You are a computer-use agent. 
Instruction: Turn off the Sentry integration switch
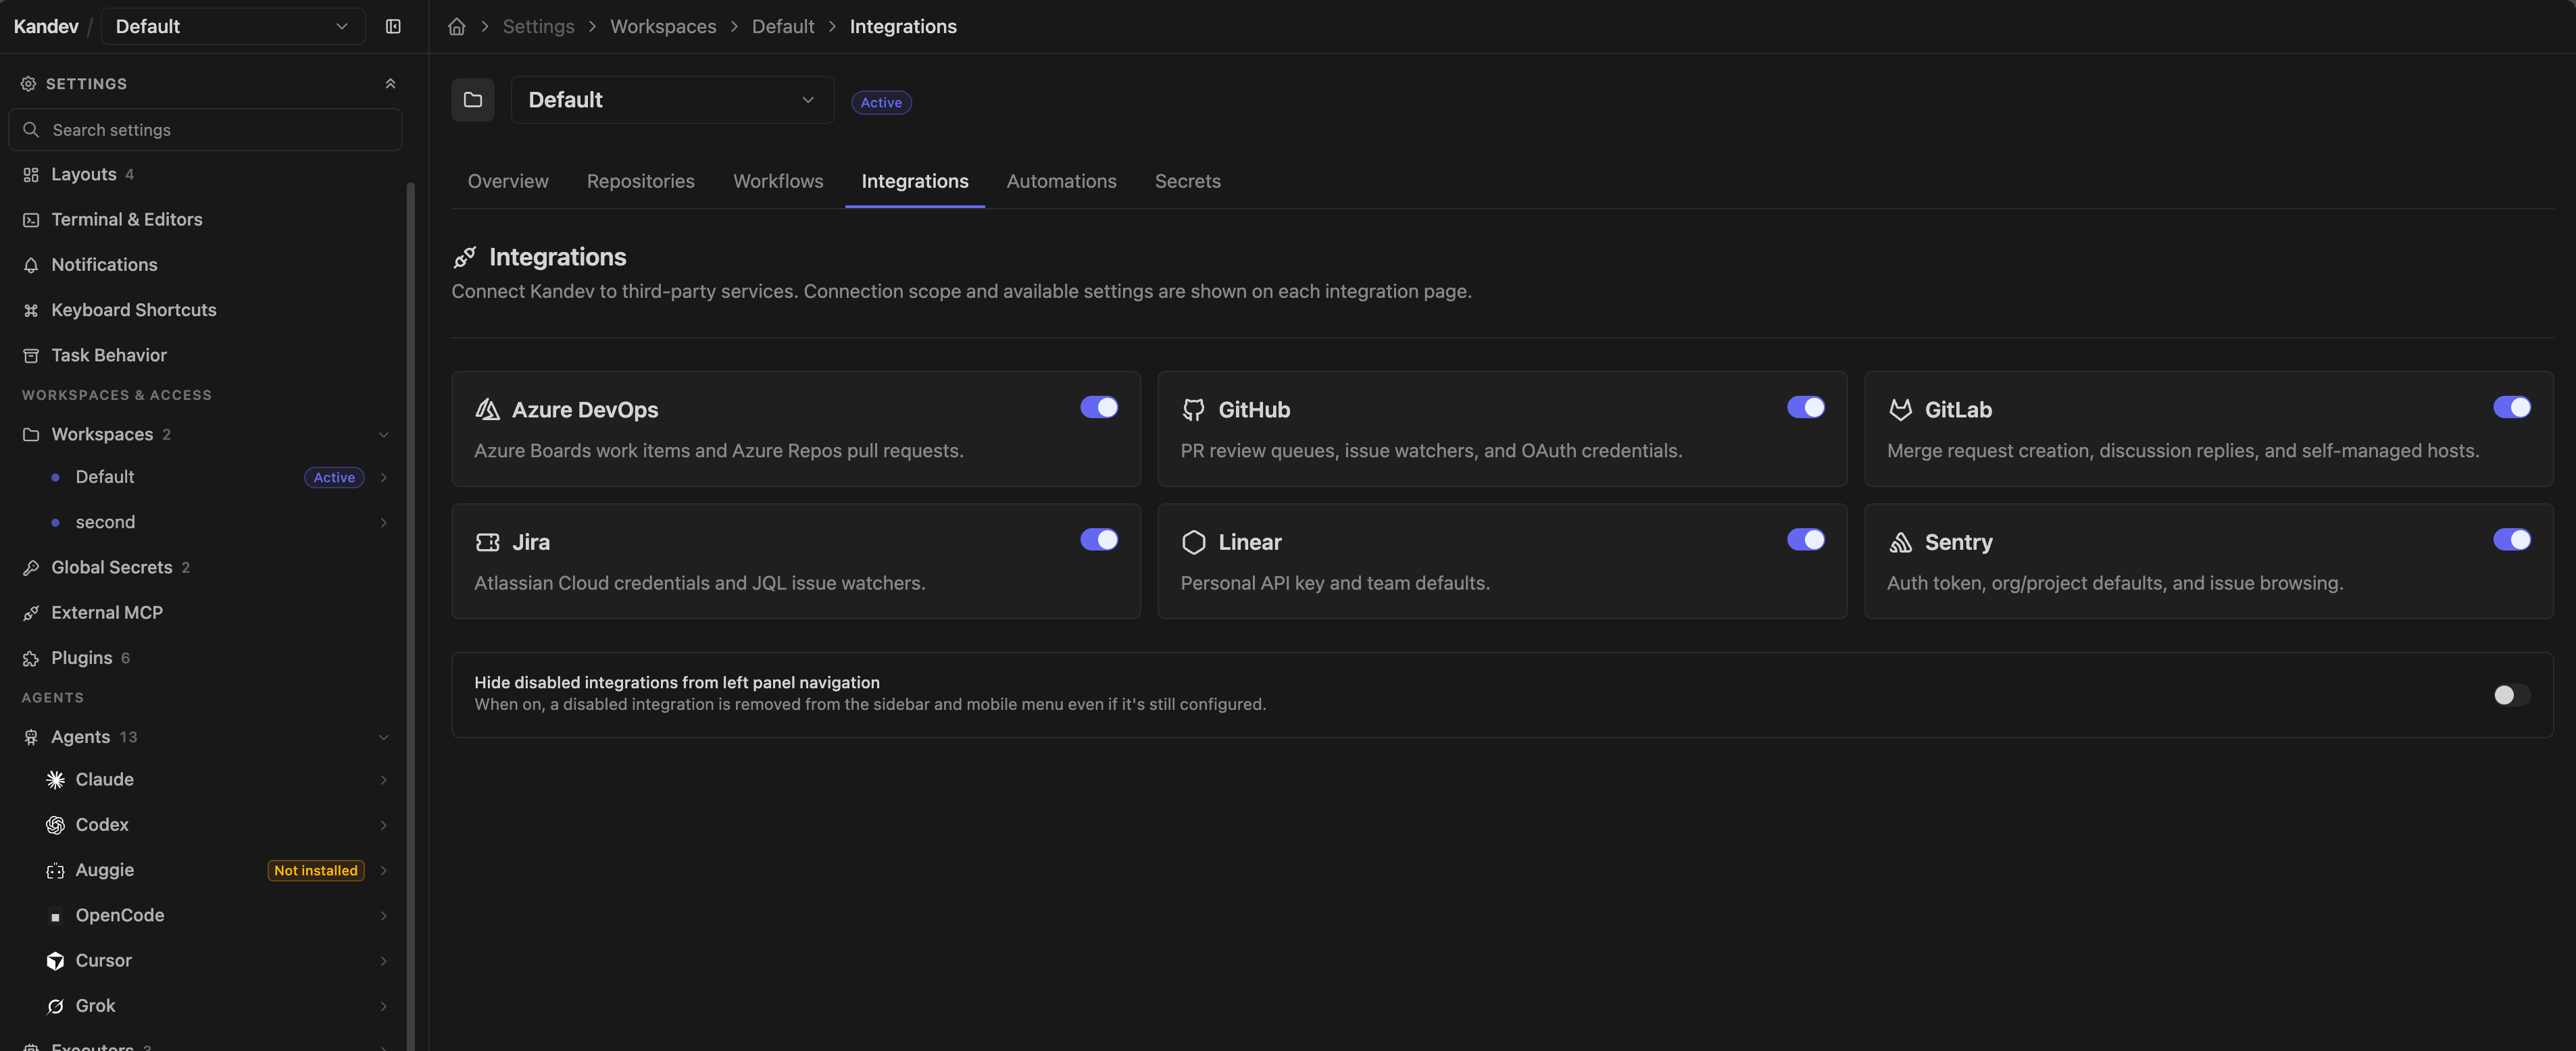point(2511,540)
